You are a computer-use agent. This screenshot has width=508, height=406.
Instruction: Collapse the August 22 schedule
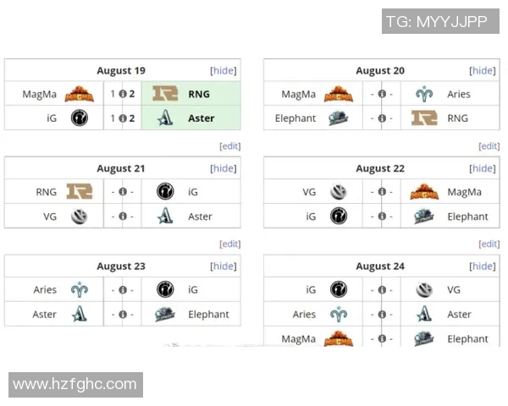click(x=483, y=168)
